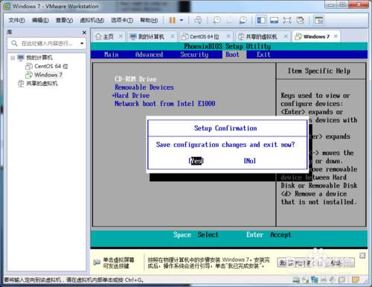Viewport: 372px width, 287px height.
Task: Click the pause virtual machine icon
Action: point(173,20)
